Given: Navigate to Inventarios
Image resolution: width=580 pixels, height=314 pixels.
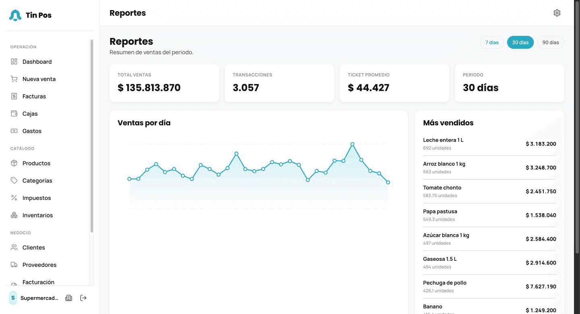Looking at the screenshot, I should tap(48, 215).
